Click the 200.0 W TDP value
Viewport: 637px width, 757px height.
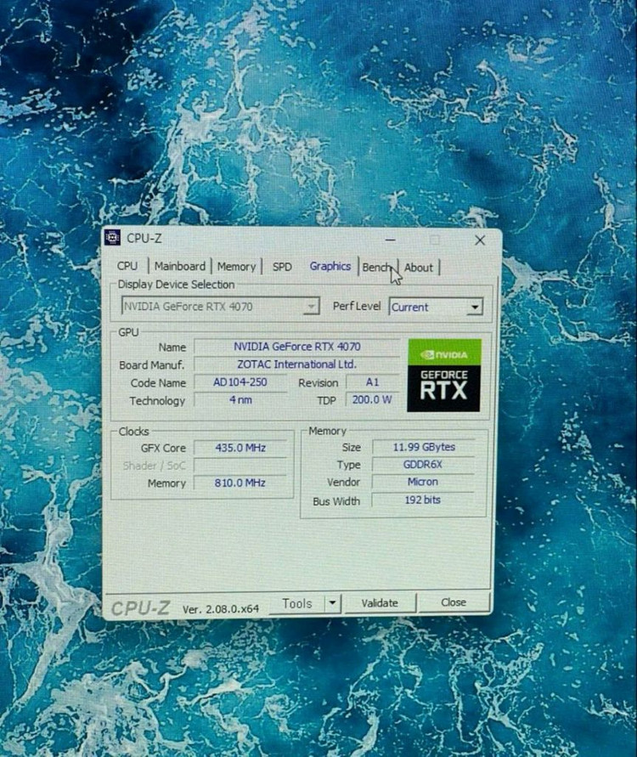click(372, 400)
